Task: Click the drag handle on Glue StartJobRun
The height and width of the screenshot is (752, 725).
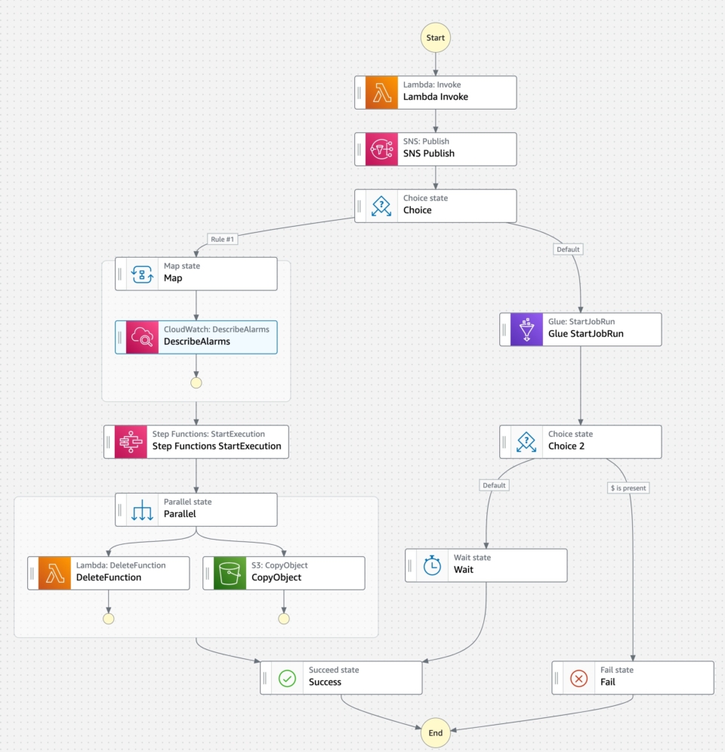Action: click(504, 330)
